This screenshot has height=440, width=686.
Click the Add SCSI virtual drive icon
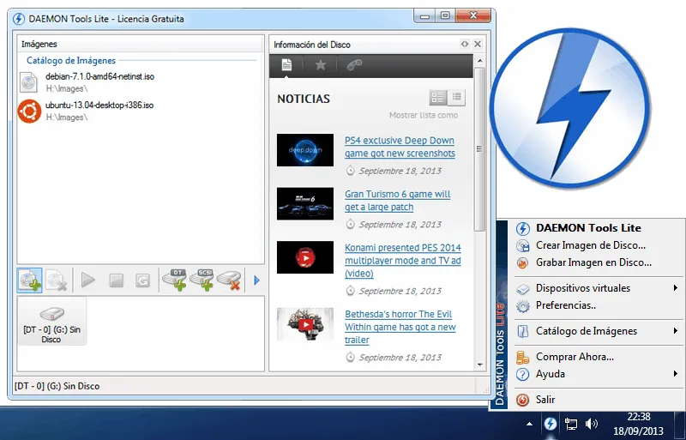[x=202, y=280]
